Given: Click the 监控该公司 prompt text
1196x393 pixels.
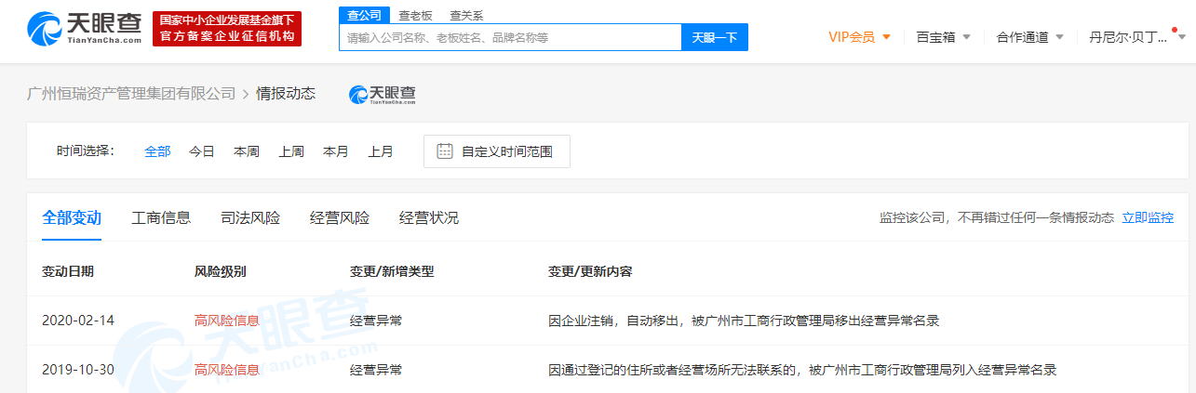Looking at the screenshot, I should (x=996, y=218).
